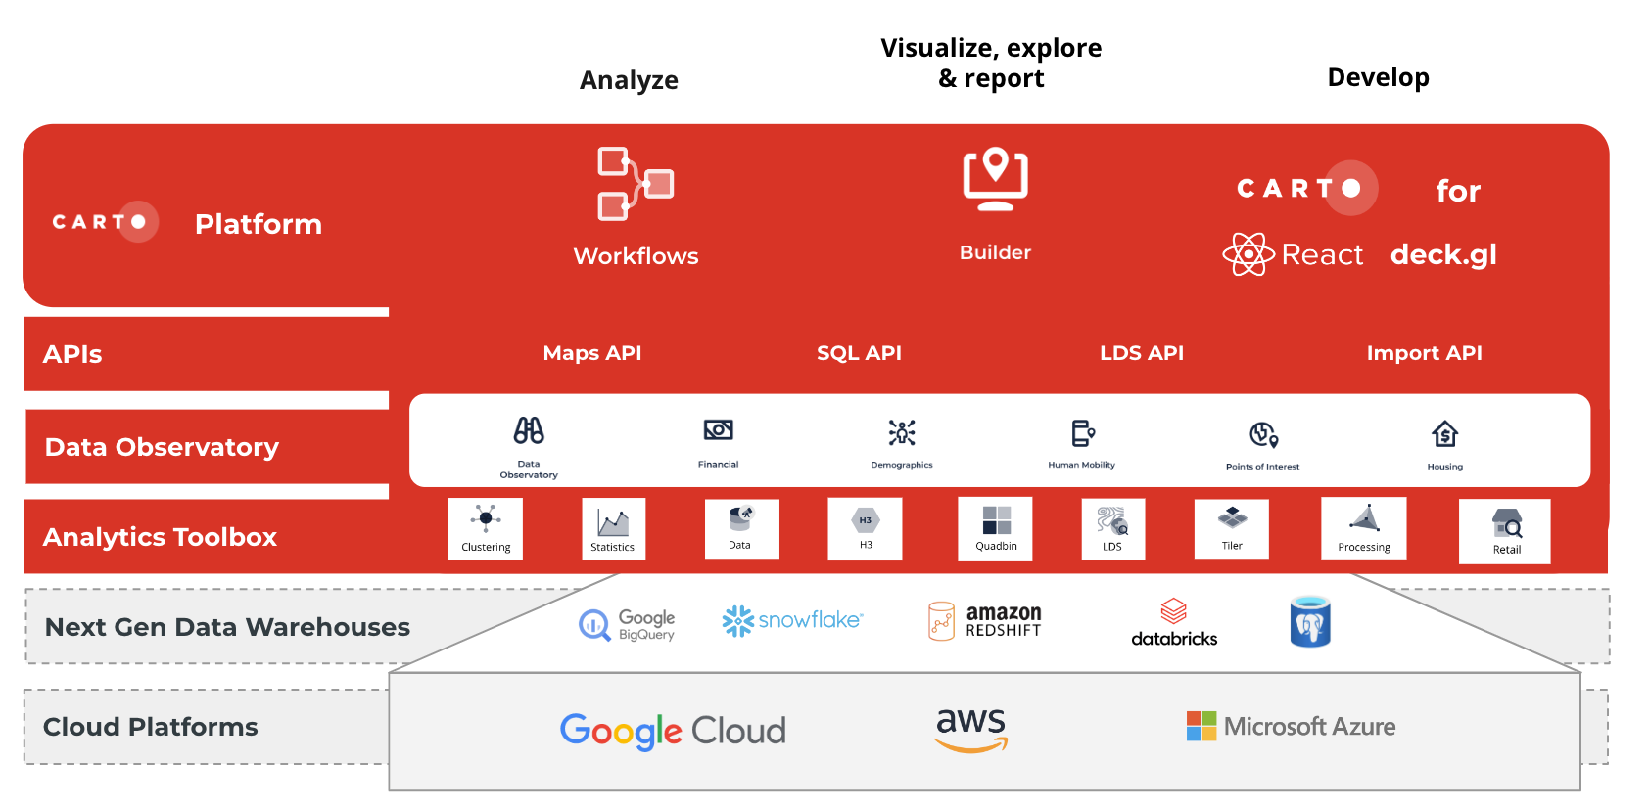Open the Clustering toolbox tile
Screen dimensions: 1649x806
click(x=486, y=529)
